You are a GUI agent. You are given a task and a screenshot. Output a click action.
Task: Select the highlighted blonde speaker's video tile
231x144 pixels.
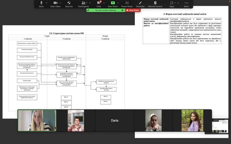click(37, 121)
